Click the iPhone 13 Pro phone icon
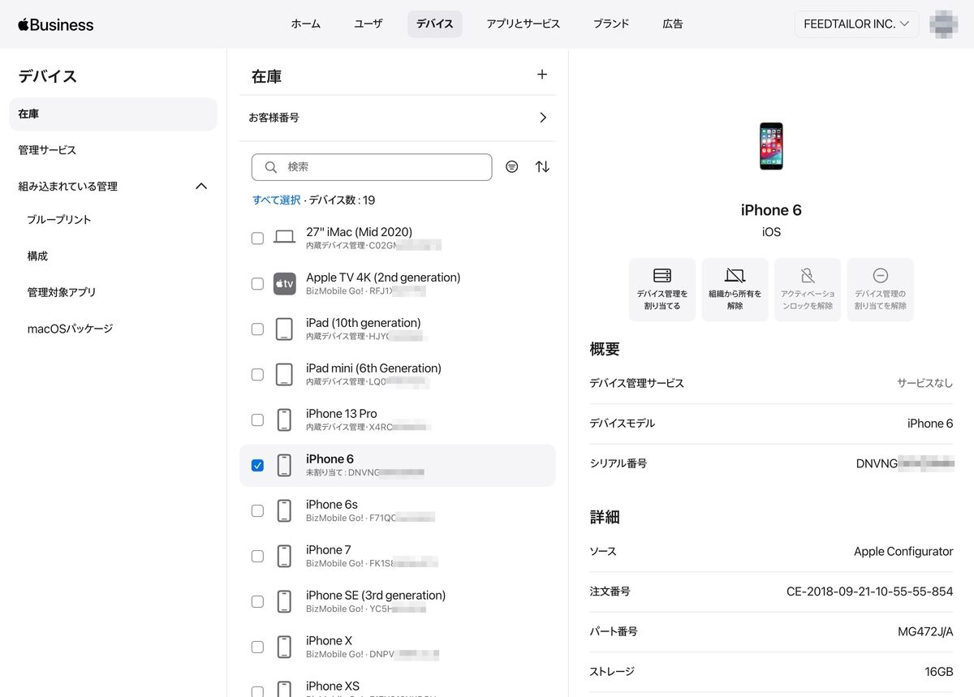974x697 pixels. [284, 419]
